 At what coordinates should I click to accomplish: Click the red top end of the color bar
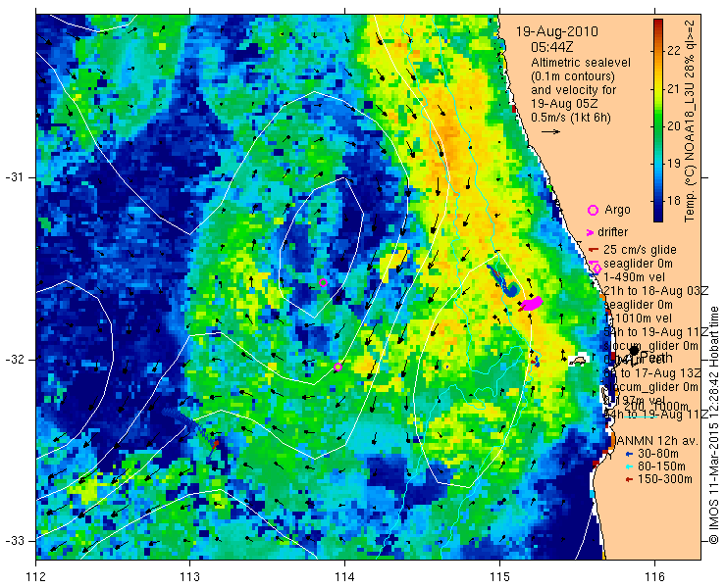tap(658, 23)
